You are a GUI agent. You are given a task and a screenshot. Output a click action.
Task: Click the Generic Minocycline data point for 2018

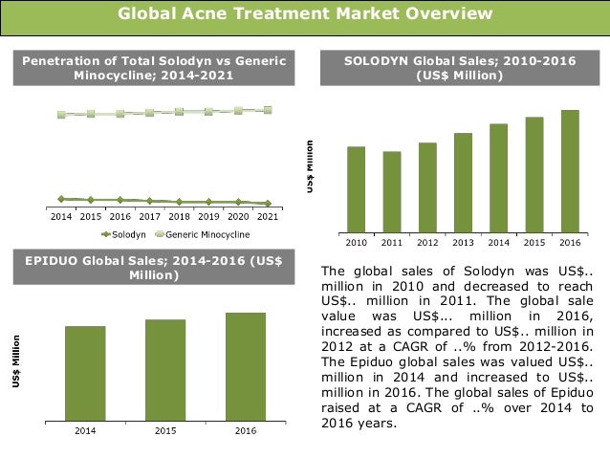pyautogui.click(x=179, y=112)
